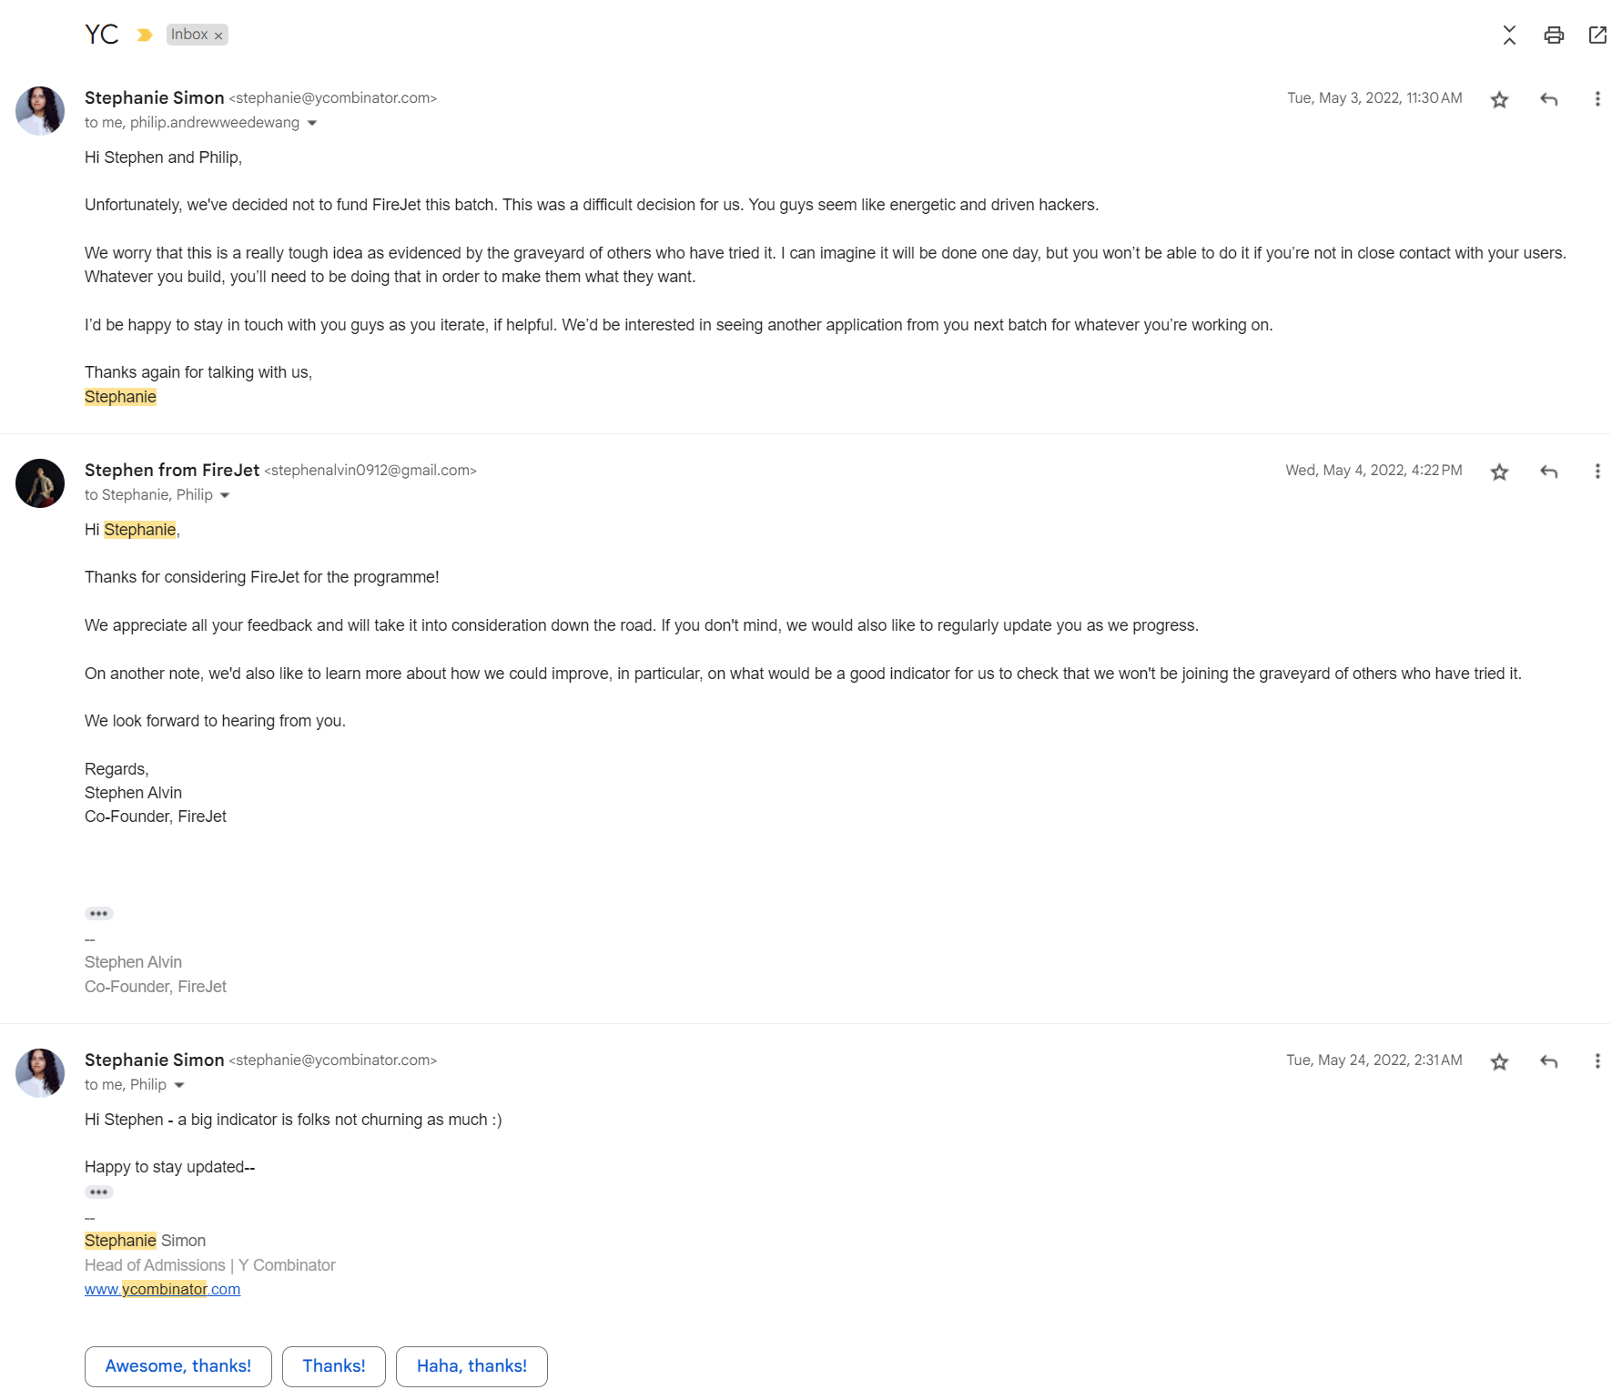The height and width of the screenshot is (1400, 1622).
Task: Send the 'Awesome, thanks!' smart reply
Action: pos(177,1365)
